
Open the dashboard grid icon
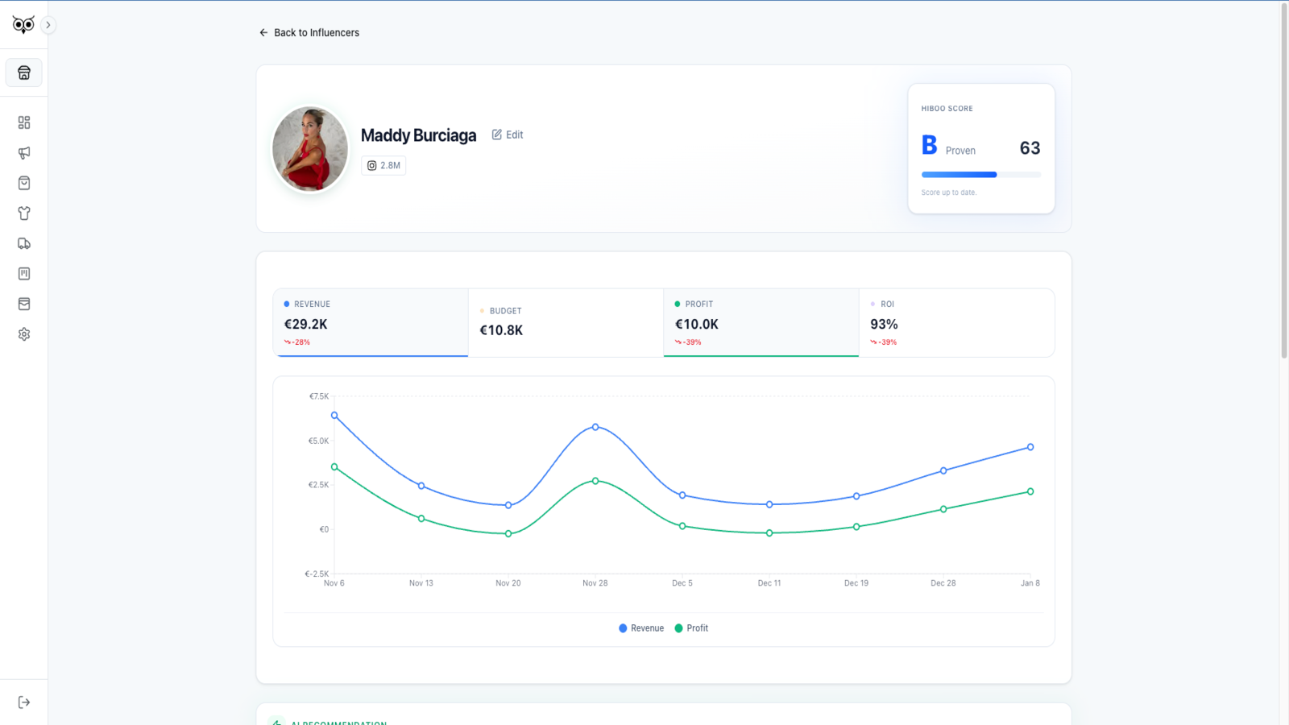(23, 122)
